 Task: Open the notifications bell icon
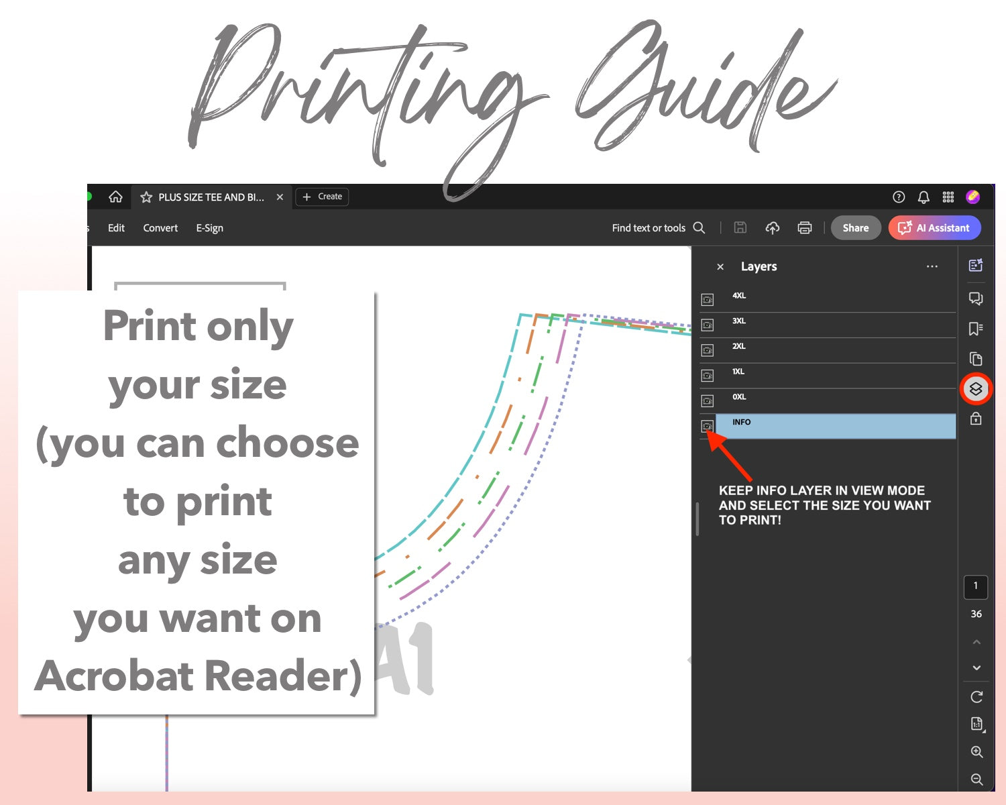924,197
